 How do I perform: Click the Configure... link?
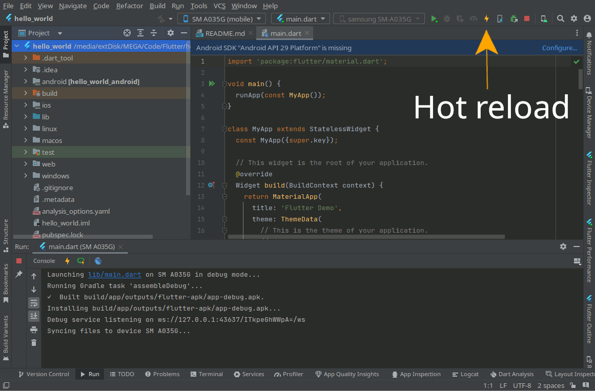[559, 48]
